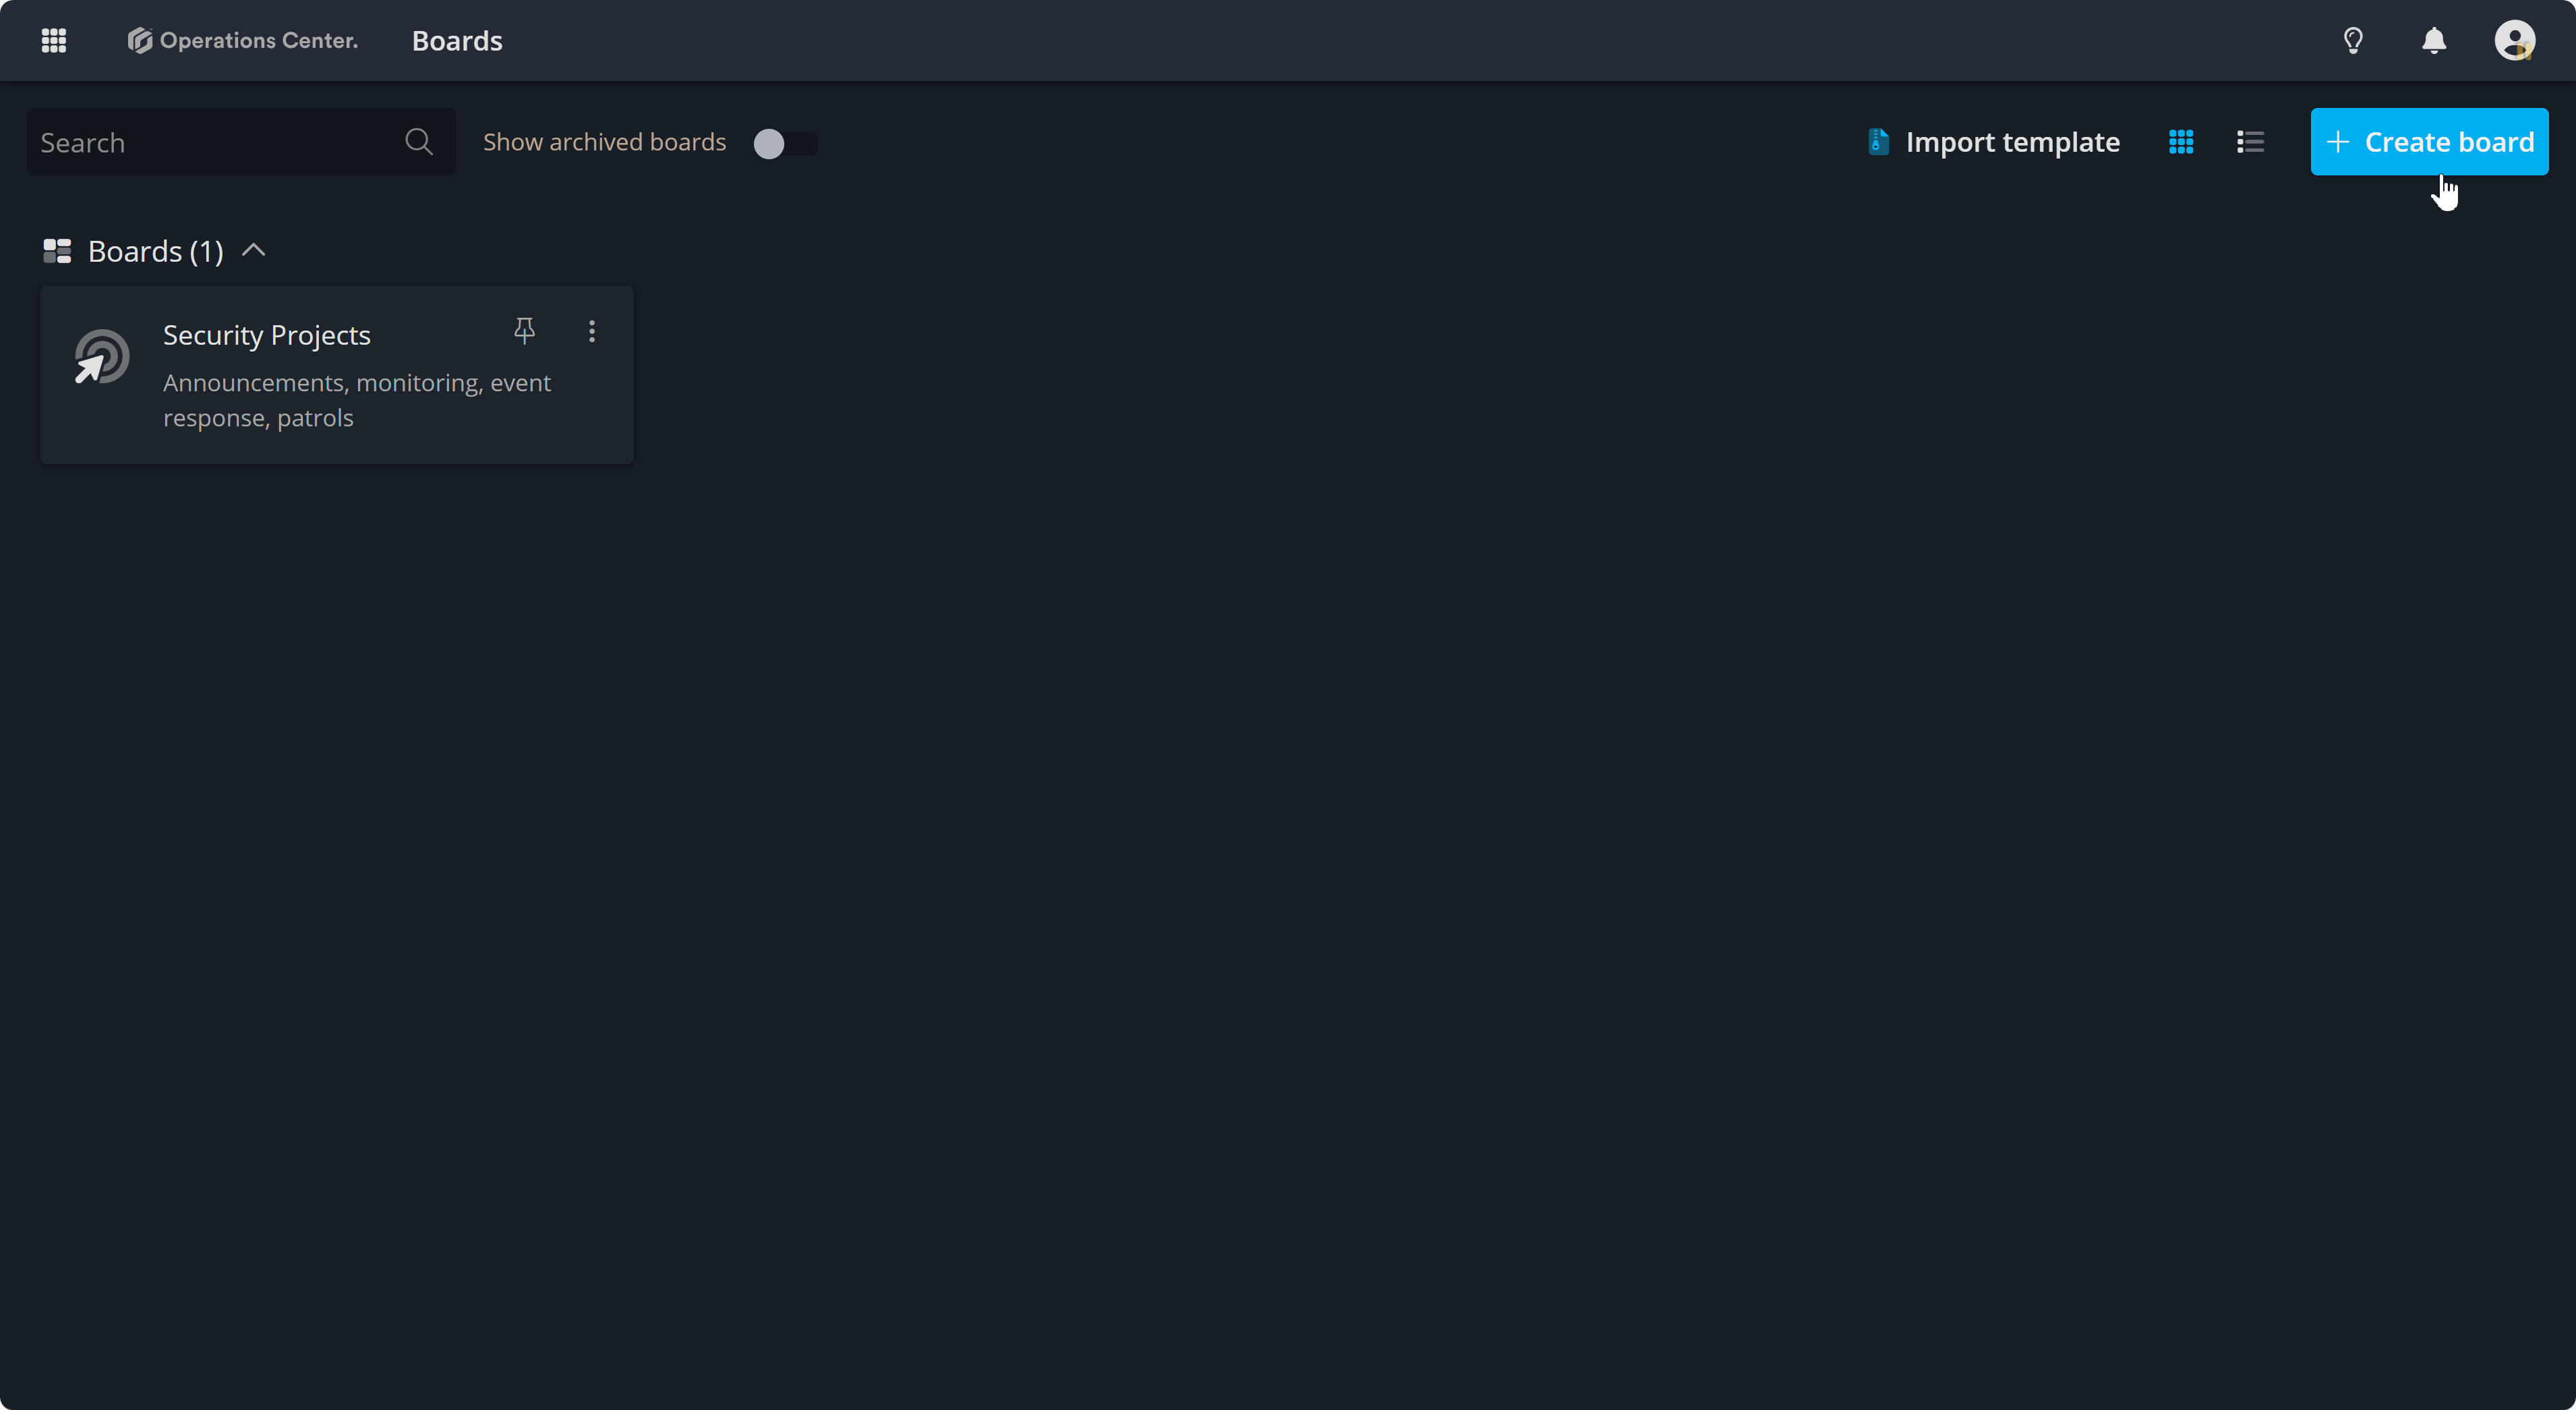Image resolution: width=2576 pixels, height=1410 pixels.
Task: Open the user account avatar
Action: (2514, 41)
